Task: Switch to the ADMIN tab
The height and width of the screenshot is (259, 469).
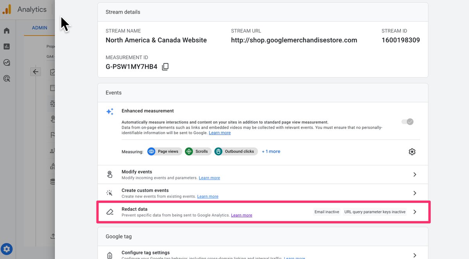Action: pos(39,28)
